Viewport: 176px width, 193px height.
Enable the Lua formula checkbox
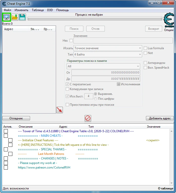coord(145,48)
